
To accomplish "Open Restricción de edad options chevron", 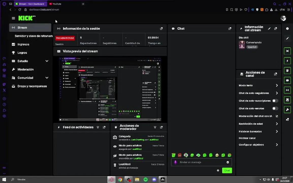I will 277,124.
